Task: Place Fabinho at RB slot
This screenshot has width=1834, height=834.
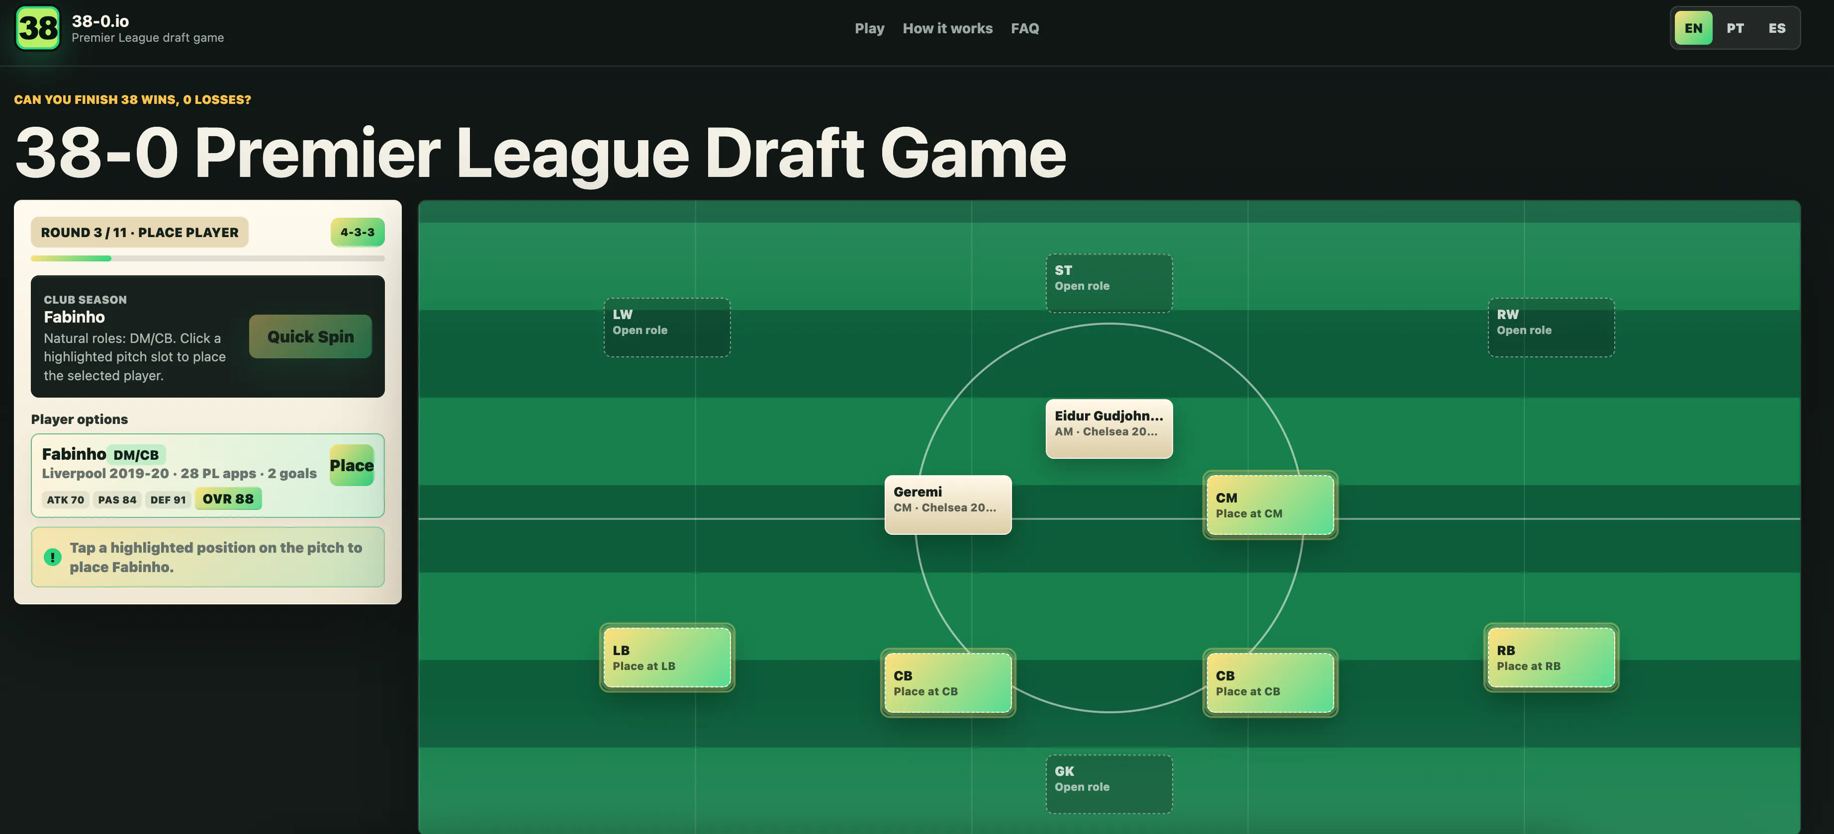Action: click(1552, 658)
